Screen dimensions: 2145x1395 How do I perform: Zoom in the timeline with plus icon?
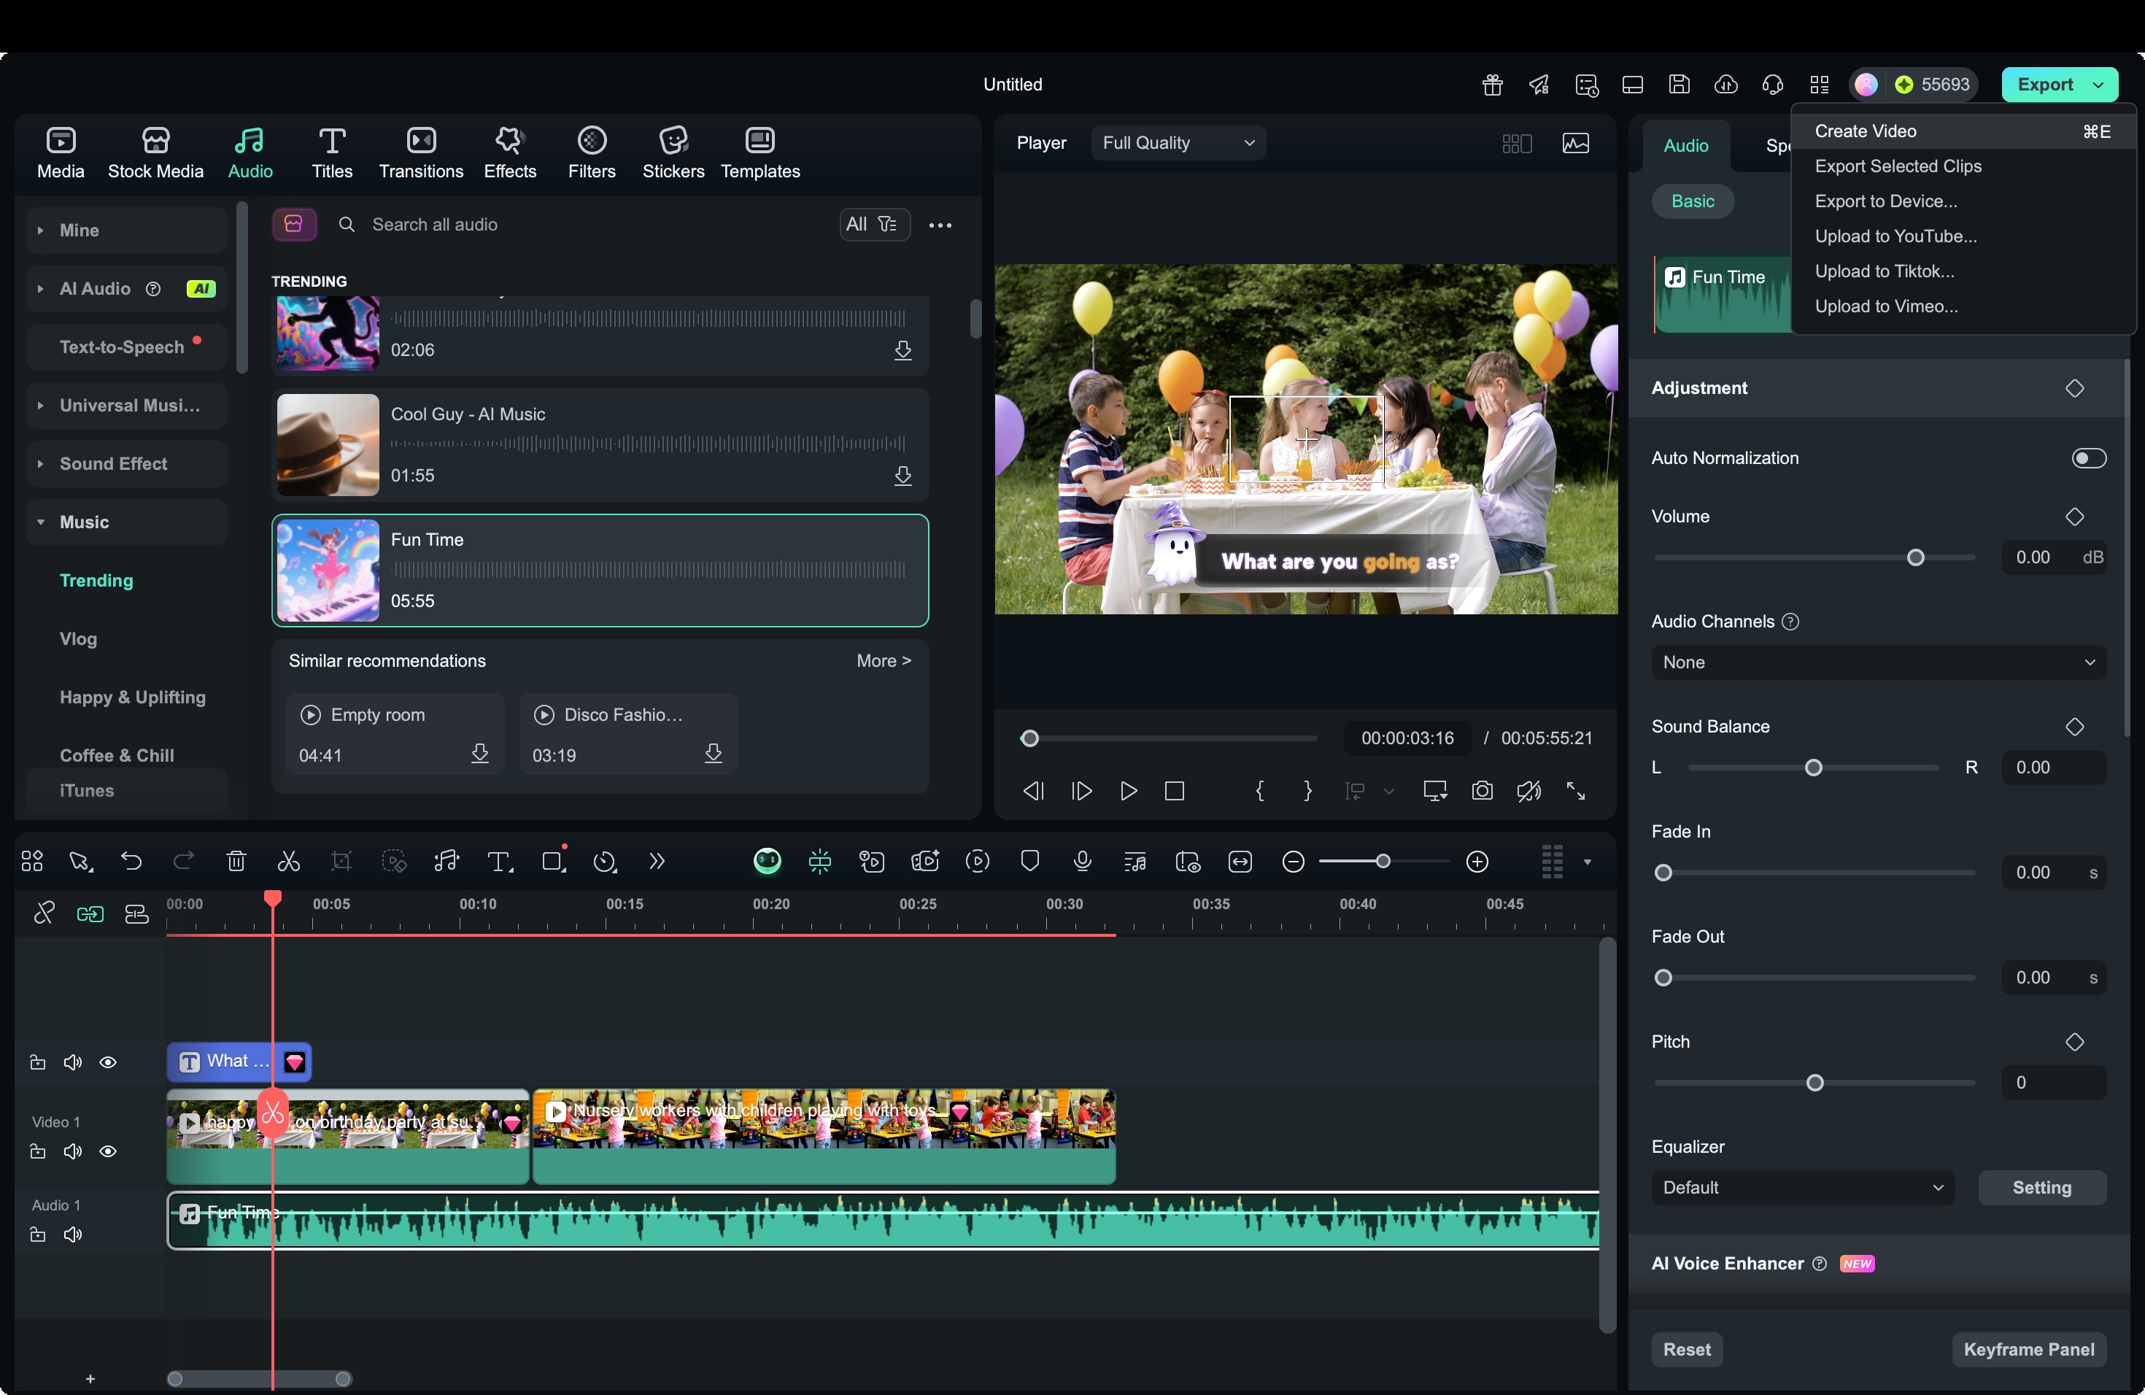click(x=1477, y=862)
